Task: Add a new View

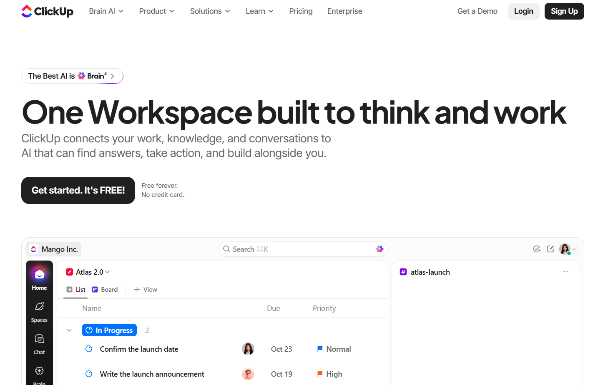Action: pos(146,290)
